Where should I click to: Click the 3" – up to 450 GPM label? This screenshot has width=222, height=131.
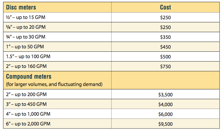click(24, 104)
